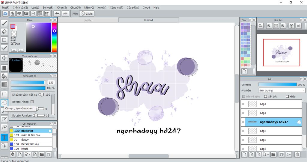307x162 pixels.
Task: Select the Petal (Sakura) brush
Action: (x=31, y=144)
